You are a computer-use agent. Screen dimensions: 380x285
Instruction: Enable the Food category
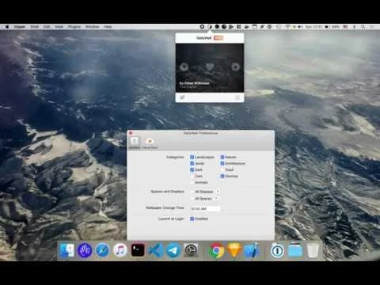point(222,169)
